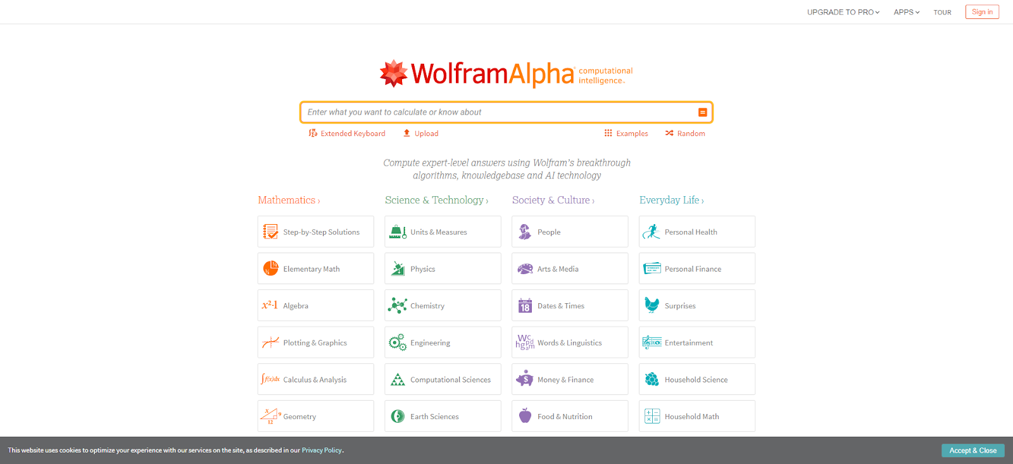The width and height of the screenshot is (1013, 464).
Task: Click the Step-by-Step Solutions checklist icon
Action: 271,232
